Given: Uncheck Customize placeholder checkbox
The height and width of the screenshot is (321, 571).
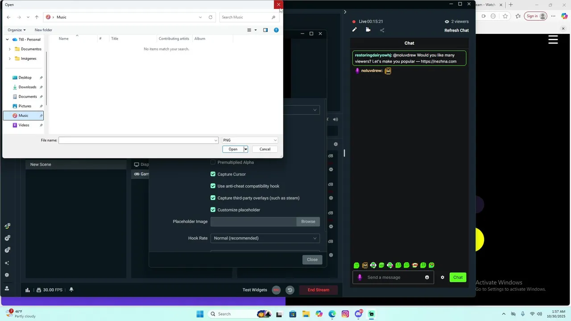Looking at the screenshot, I should click(x=213, y=210).
